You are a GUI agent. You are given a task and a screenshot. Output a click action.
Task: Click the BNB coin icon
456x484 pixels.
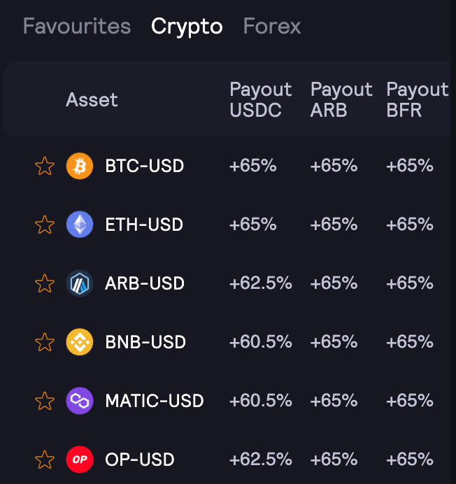click(79, 342)
